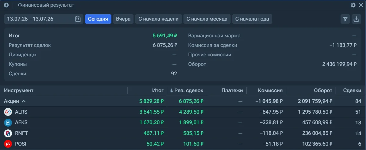Click Акции turnover 2 091 759,94 ₽
Screen dimensions: 366x150
click(x=315, y=101)
